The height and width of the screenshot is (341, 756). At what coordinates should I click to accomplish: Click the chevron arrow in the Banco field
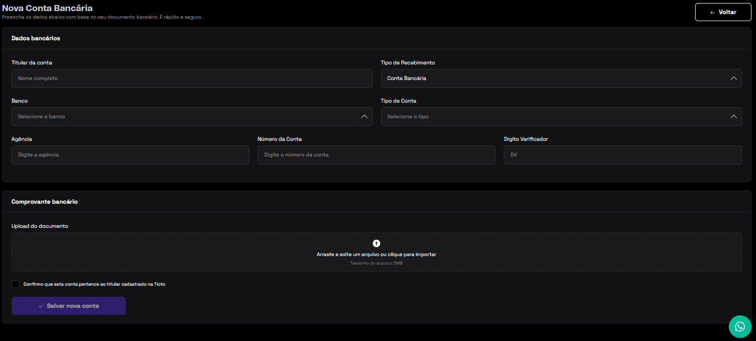pos(364,117)
